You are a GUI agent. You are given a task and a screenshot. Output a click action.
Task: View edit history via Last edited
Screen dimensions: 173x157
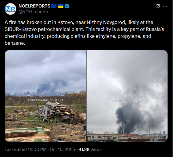pos(16,149)
